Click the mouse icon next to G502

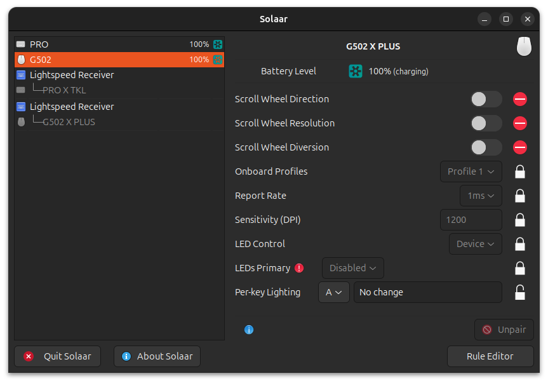coord(22,60)
